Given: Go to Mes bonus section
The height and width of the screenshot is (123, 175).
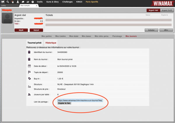Looking at the screenshot, I should click(x=86, y=36).
